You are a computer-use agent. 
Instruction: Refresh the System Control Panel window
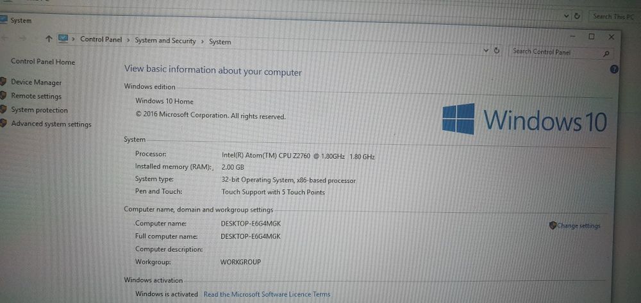[x=497, y=50]
